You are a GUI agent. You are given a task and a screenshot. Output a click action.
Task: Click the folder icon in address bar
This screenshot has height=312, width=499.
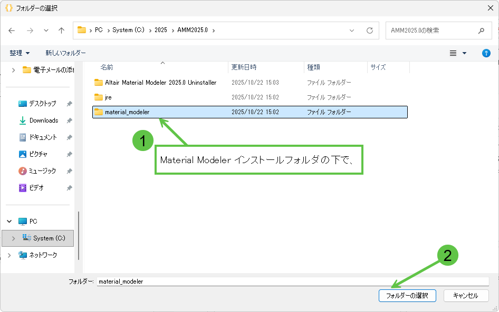pyautogui.click(x=82, y=30)
